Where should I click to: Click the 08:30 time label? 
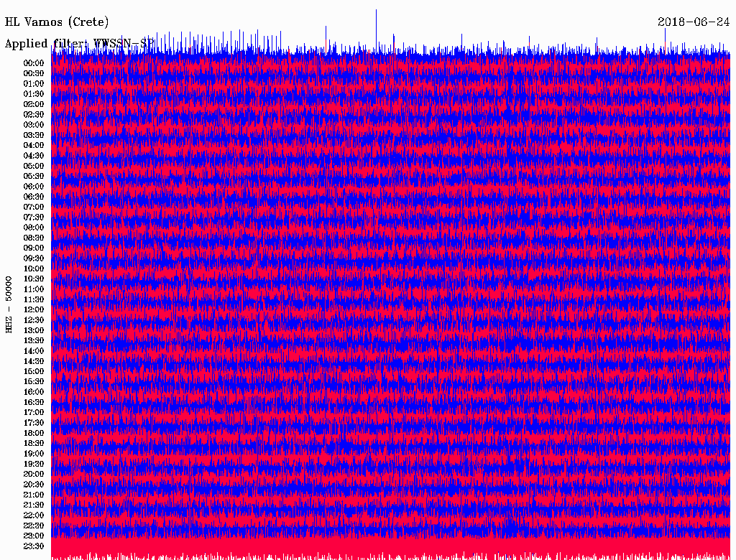[x=34, y=238]
